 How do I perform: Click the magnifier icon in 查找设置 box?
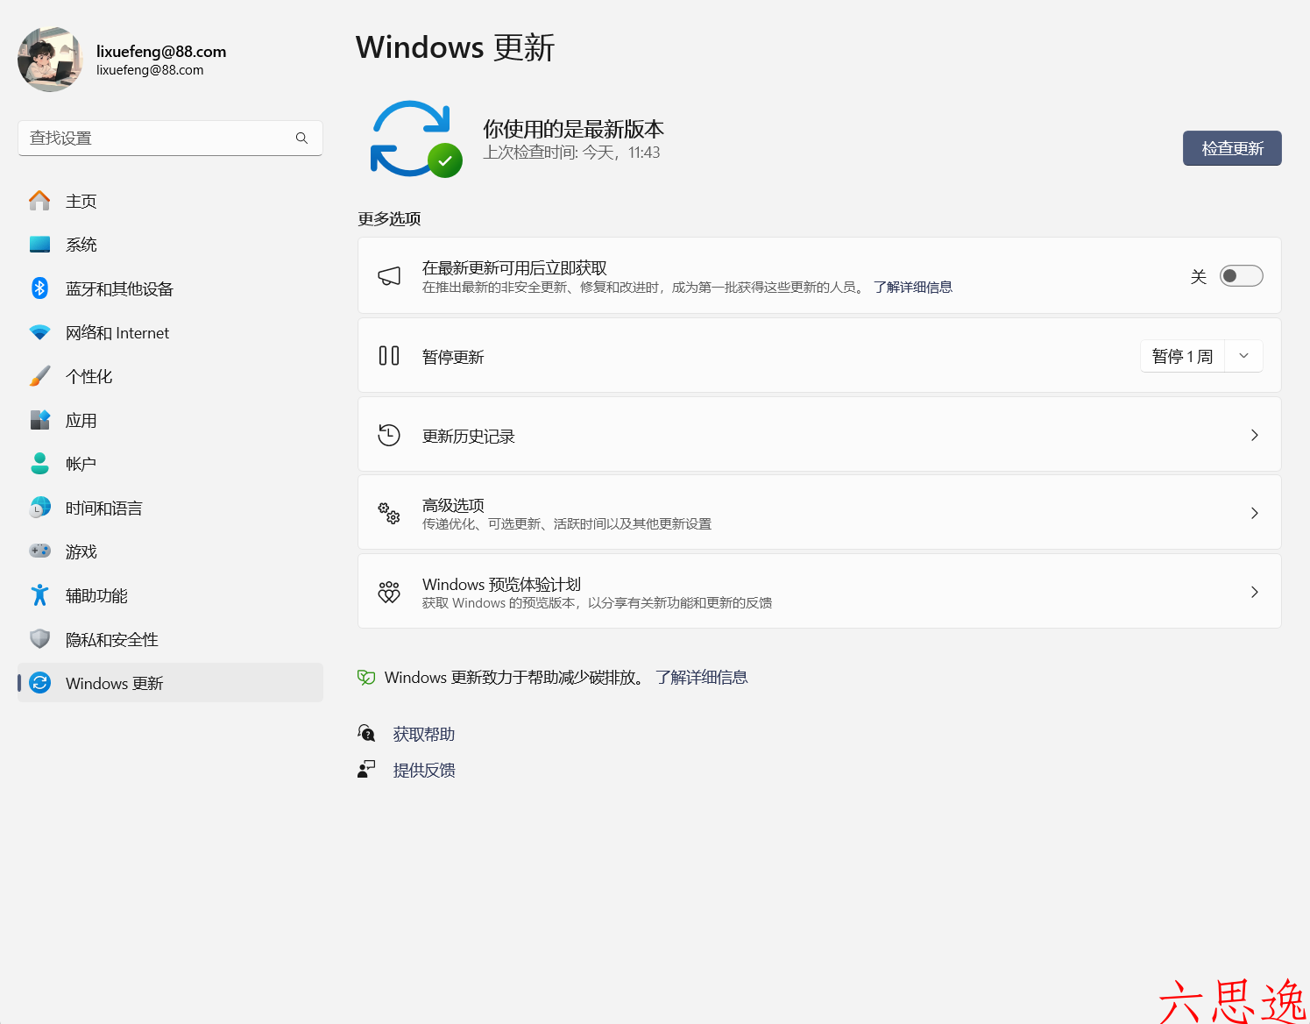pos(301,139)
